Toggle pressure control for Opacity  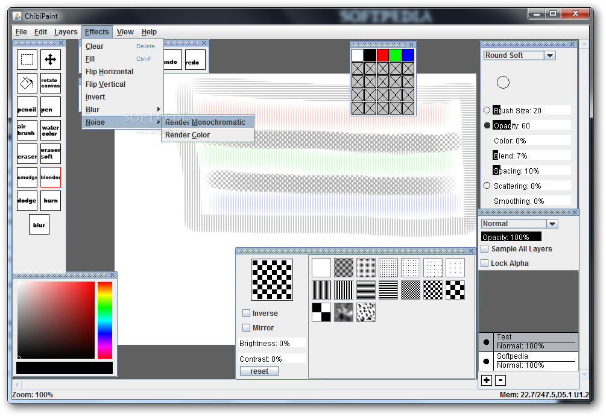487,125
